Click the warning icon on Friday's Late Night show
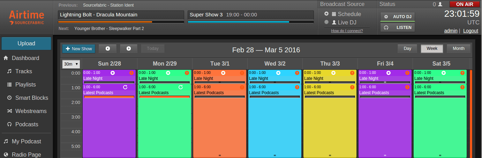 [407, 73]
